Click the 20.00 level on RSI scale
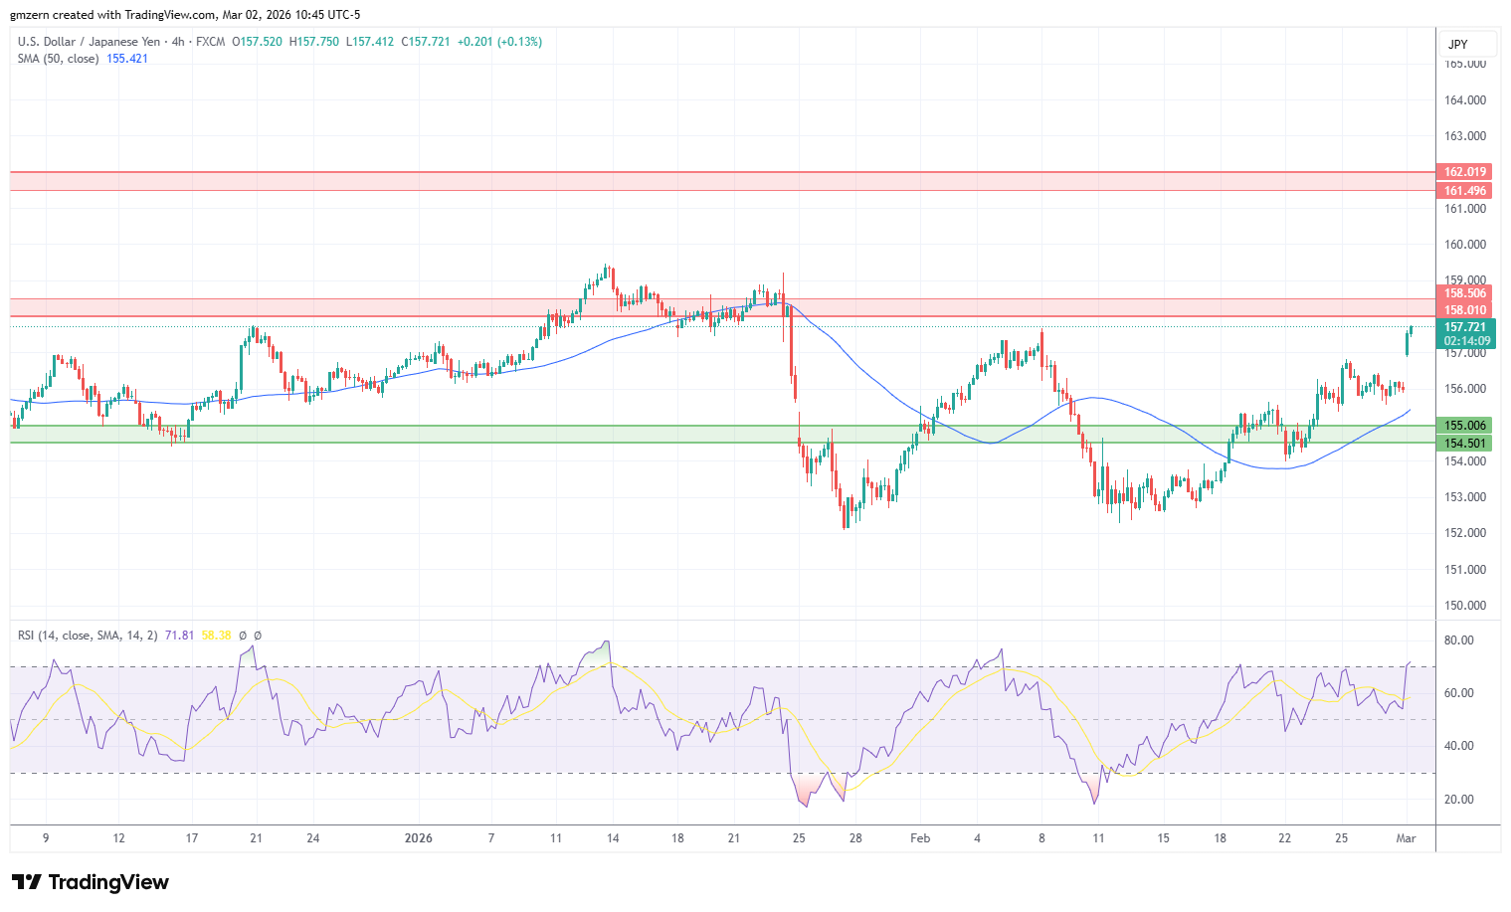The width and height of the screenshot is (1511, 912). tap(1459, 800)
